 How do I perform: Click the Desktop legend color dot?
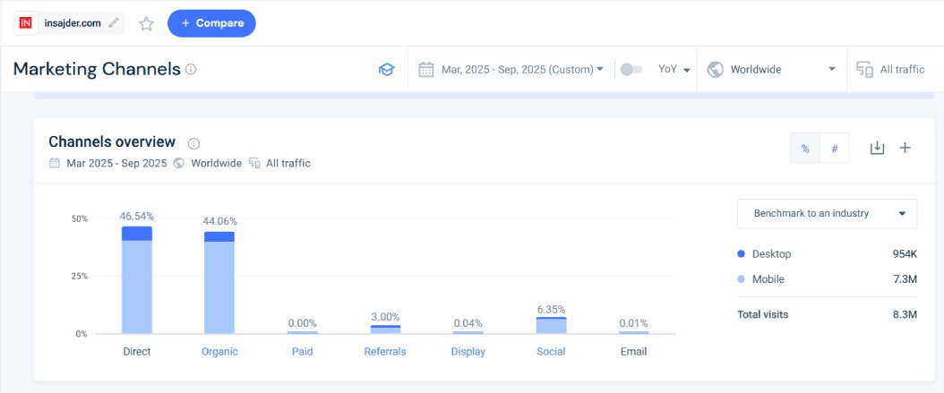click(x=741, y=254)
